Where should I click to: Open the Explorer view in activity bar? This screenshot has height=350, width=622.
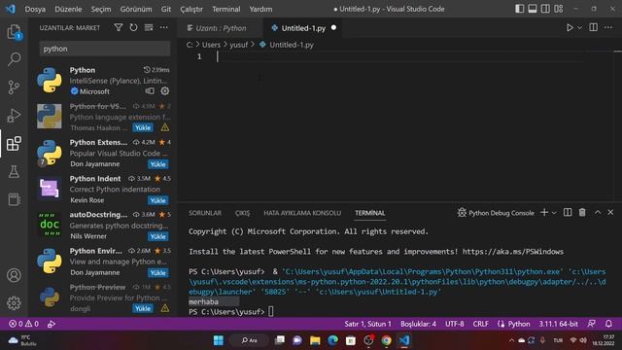pos(14,32)
